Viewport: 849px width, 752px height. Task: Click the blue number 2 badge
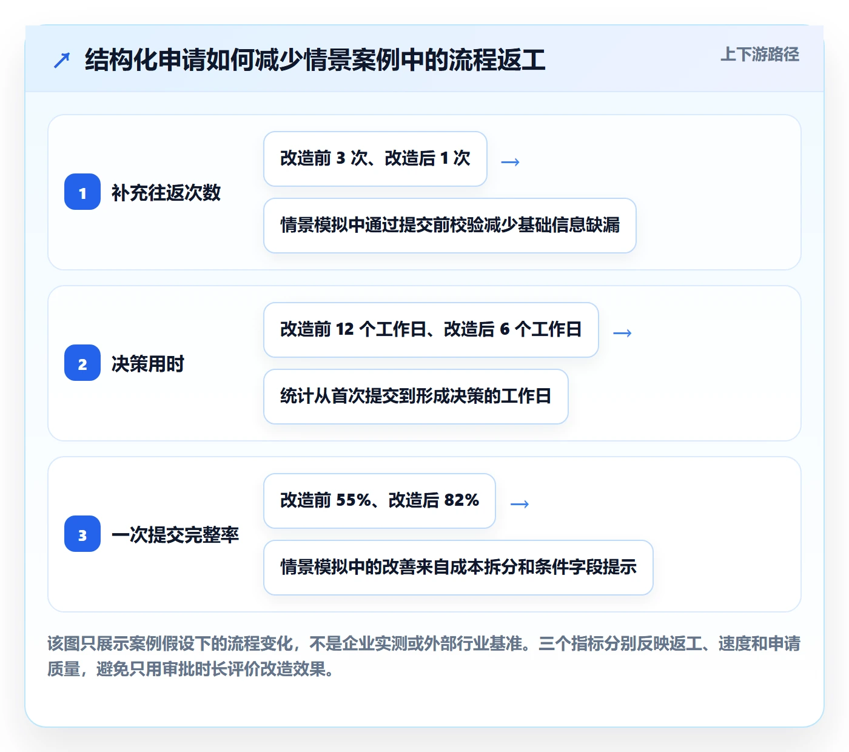click(x=82, y=363)
